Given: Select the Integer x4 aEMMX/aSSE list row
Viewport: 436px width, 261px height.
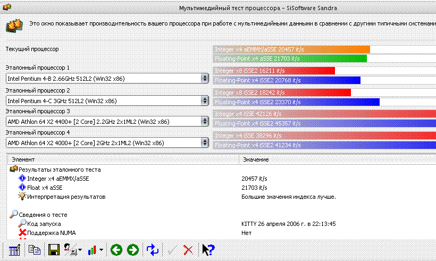Looking at the screenshot, I should click(x=222, y=179).
